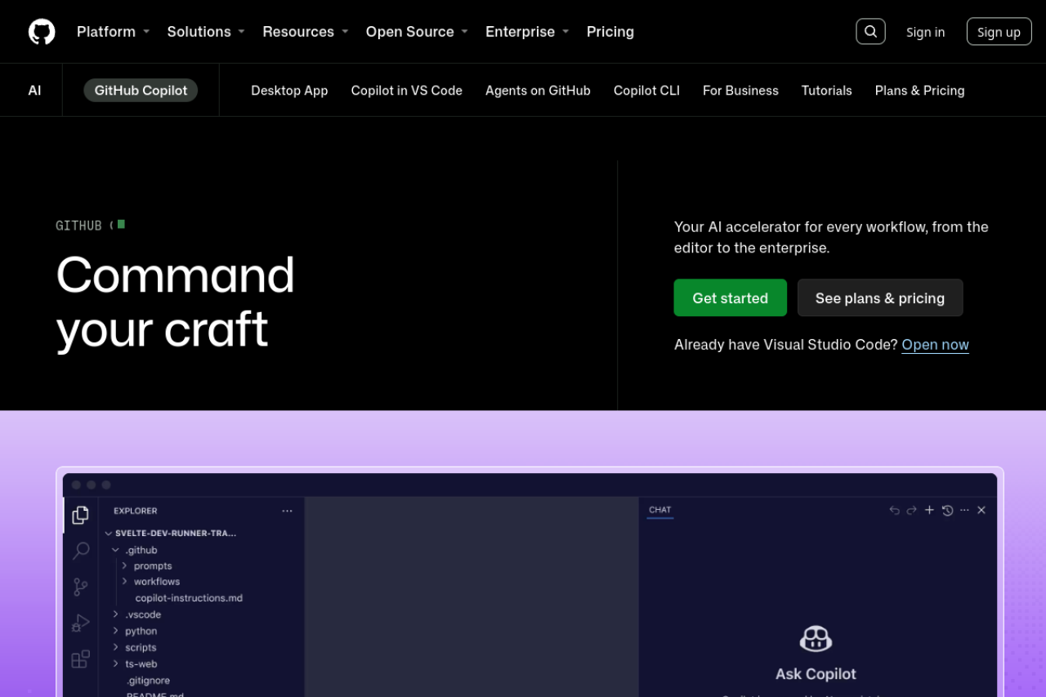Open the AI section link
1046x697 pixels.
point(34,90)
